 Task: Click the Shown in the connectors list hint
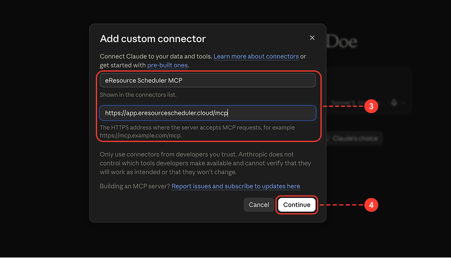point(138,95)
